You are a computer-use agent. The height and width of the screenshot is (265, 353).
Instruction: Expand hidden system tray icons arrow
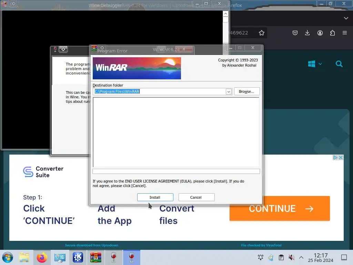(301, 257)
